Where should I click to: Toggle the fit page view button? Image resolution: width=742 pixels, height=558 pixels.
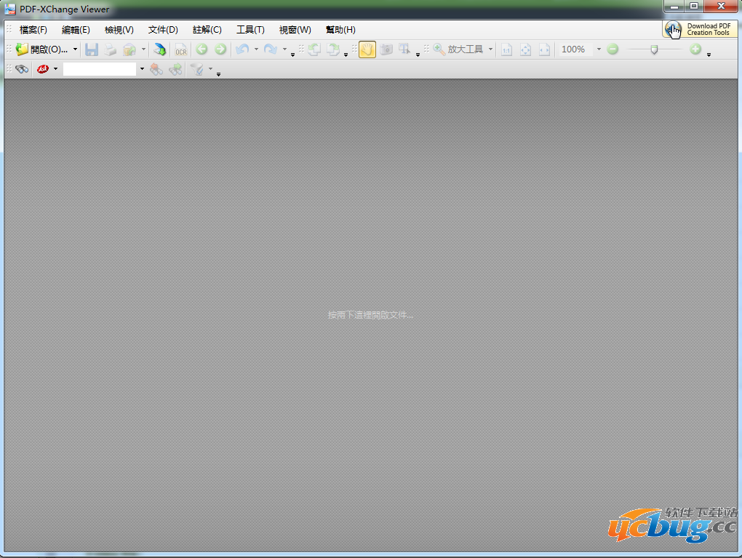(x=525, y=49)
